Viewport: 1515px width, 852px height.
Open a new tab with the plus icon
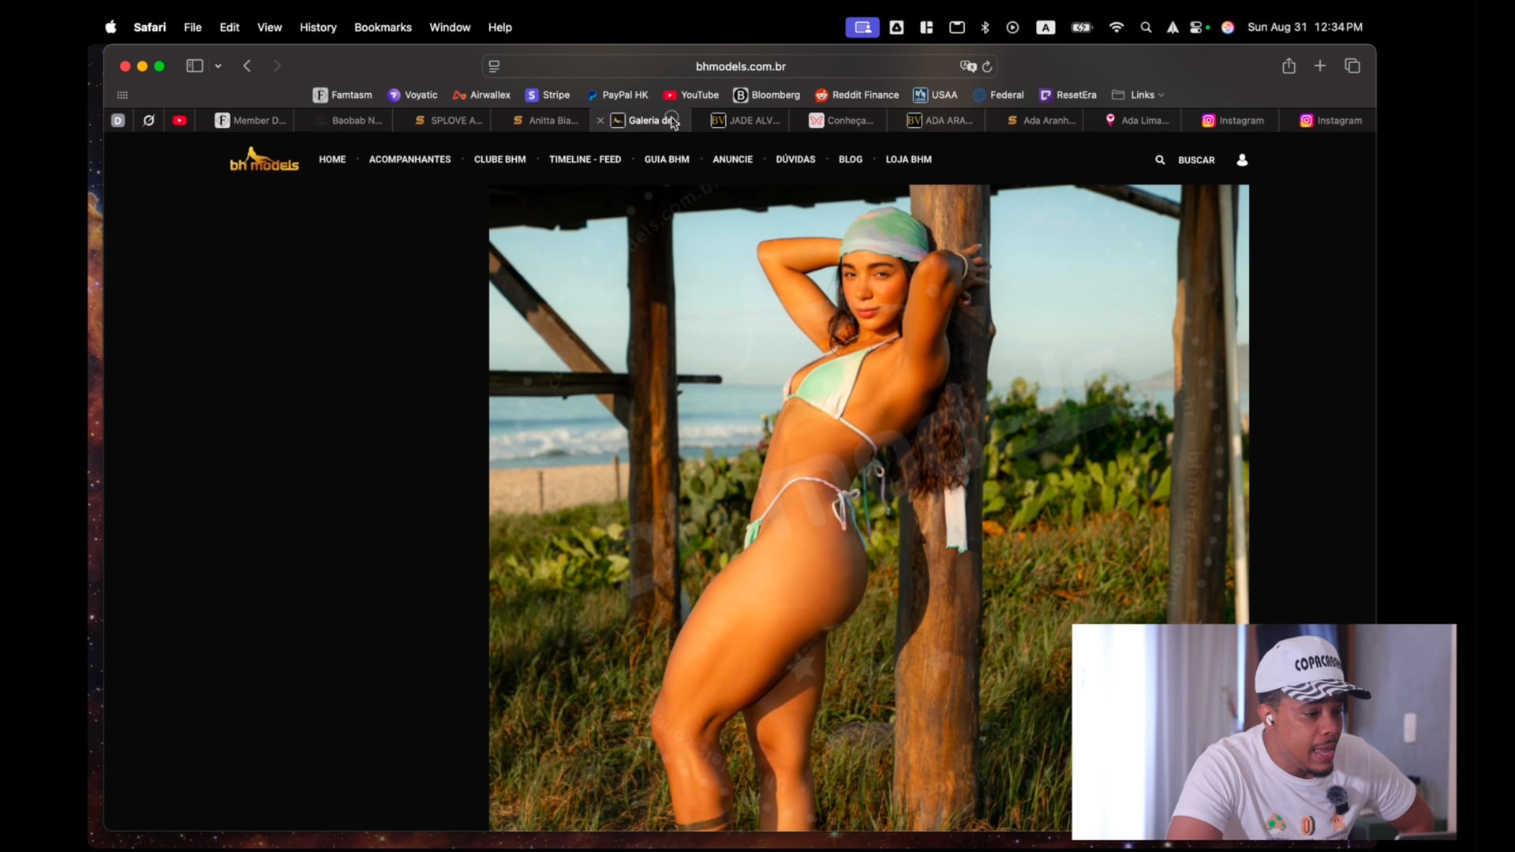pos(1320,66)
